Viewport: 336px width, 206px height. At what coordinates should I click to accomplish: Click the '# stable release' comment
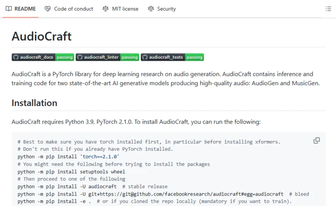pos(145,186)
